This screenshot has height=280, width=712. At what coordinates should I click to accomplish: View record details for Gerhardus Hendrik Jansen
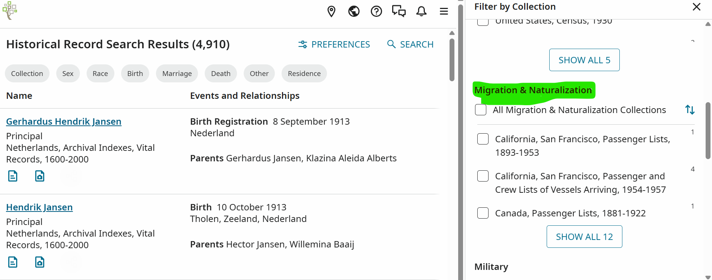[13, 176]
